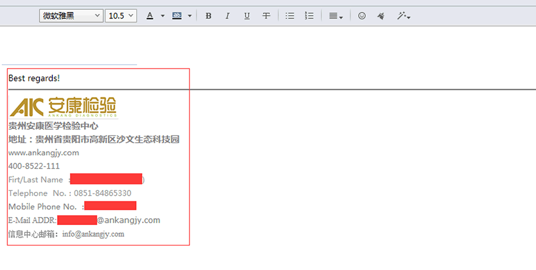Open the 10.5 font size dropdown
Viewport: 536px width, 270px height.
click(121, 16)
